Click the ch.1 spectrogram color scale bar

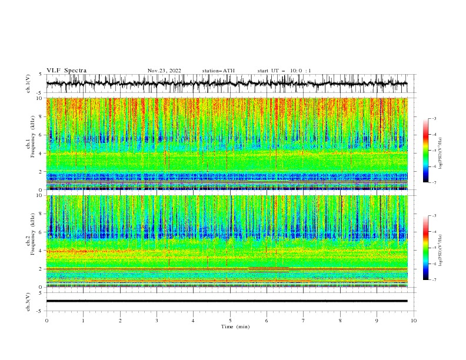pos(425,151)
